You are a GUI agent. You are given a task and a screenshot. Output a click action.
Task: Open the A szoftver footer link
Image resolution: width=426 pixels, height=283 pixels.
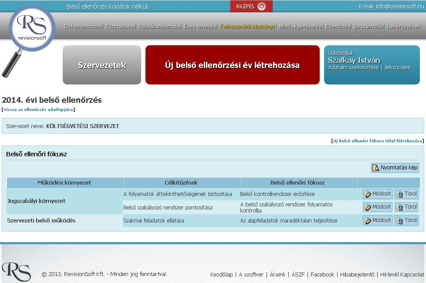pos(251,275)
